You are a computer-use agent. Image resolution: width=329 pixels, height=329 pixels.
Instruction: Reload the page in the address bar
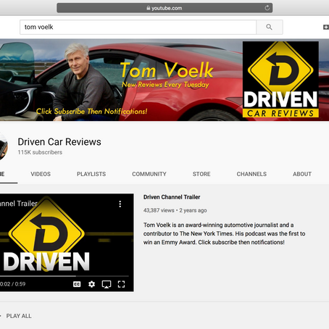coord(267,8)
